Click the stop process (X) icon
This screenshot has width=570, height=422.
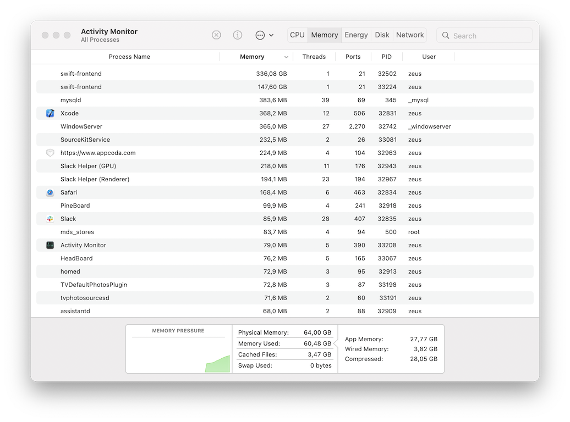click(216, 35)
